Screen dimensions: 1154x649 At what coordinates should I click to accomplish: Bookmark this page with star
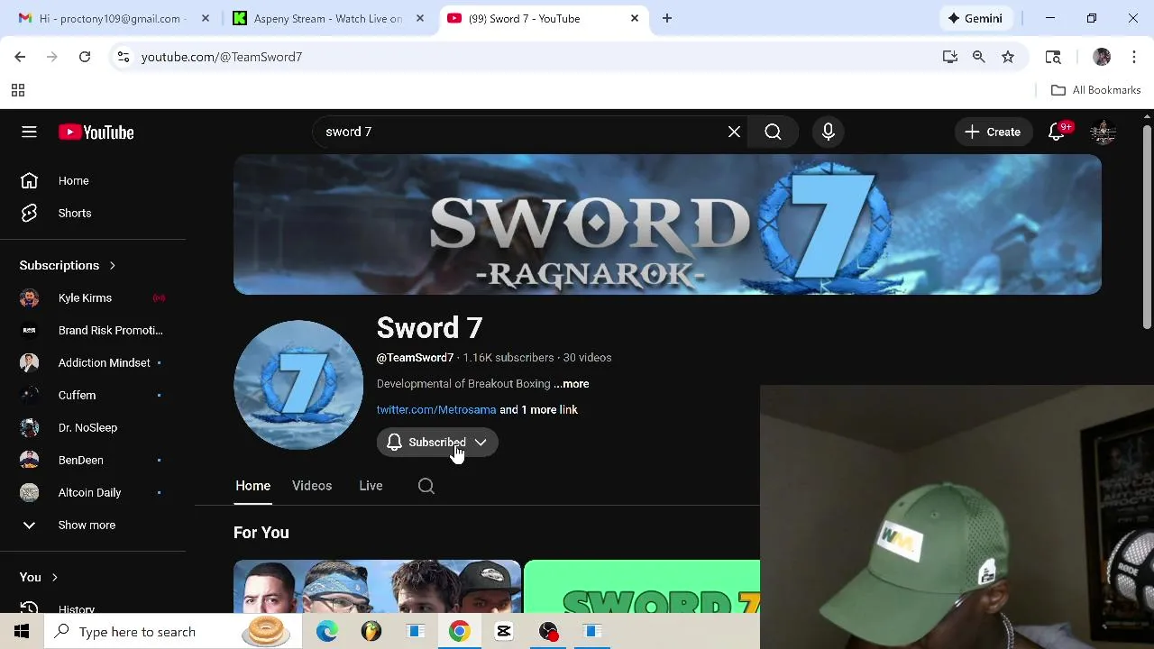pyautogui.click(x=1008, y=57)
